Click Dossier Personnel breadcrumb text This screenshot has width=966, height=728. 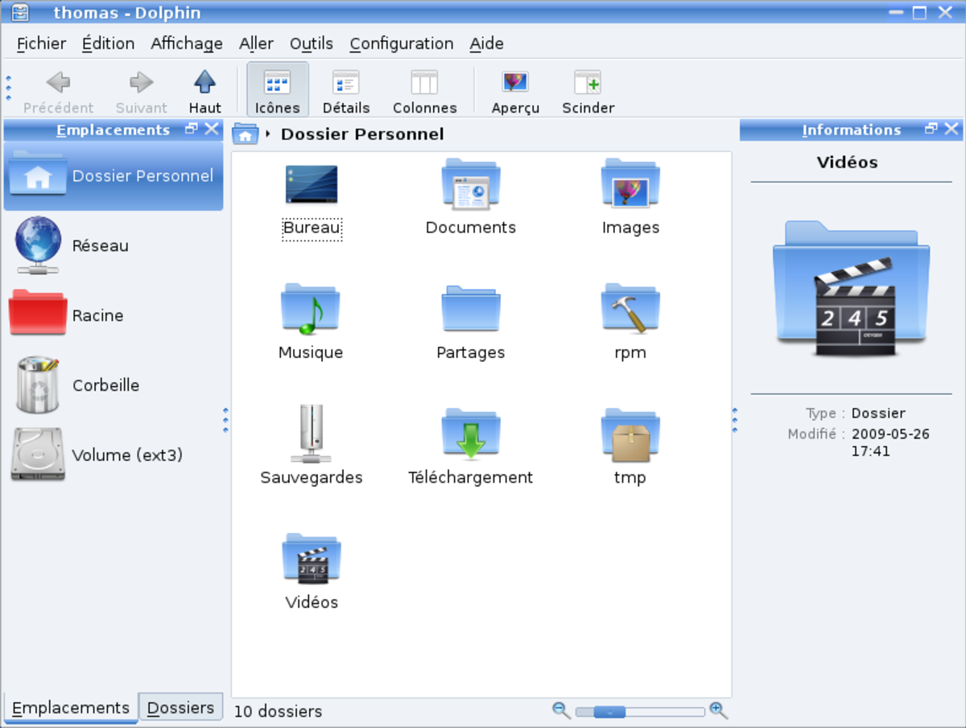pos(362,134)
